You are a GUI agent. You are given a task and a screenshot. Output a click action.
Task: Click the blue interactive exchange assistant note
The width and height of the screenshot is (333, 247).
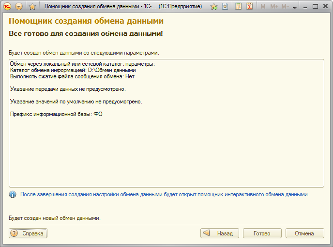click(165, 195)
